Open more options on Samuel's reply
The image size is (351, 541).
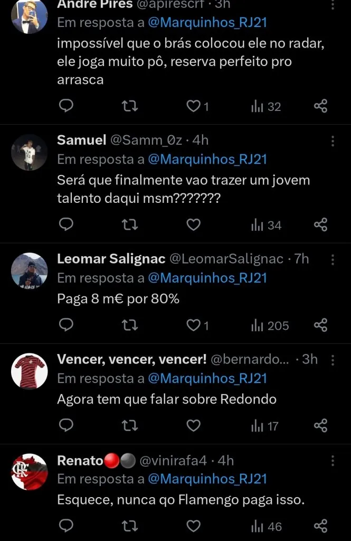[333, 141]
